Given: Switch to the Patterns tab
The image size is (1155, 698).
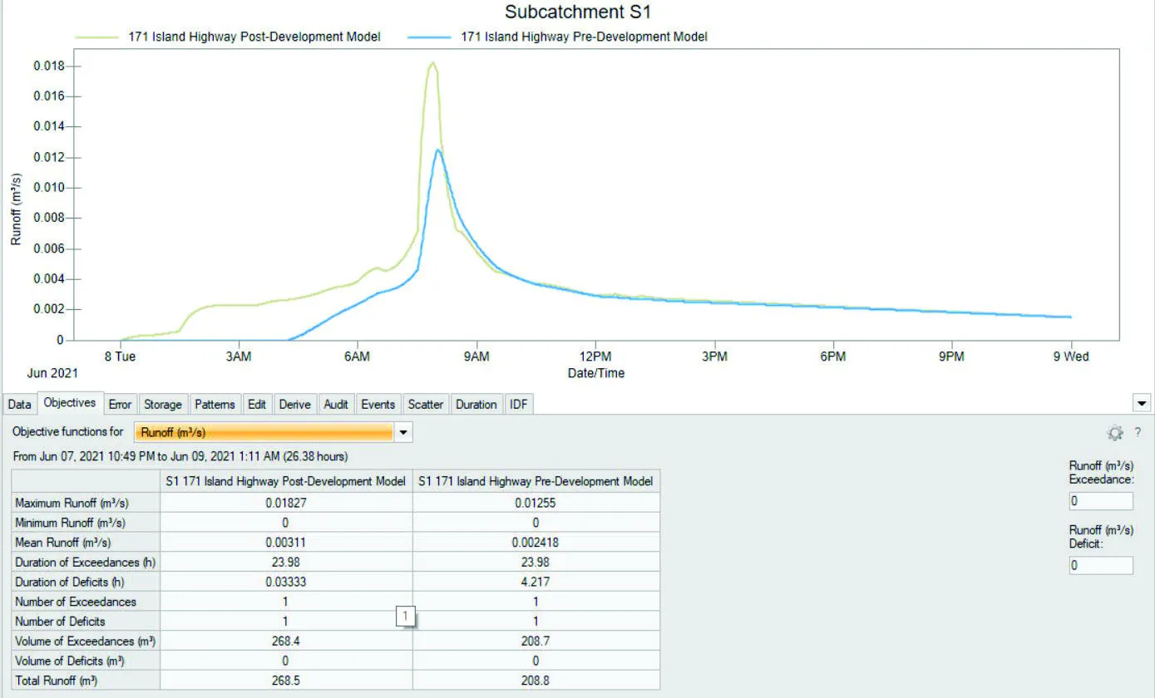Looking at the screenshot, I should click(215, 405).
